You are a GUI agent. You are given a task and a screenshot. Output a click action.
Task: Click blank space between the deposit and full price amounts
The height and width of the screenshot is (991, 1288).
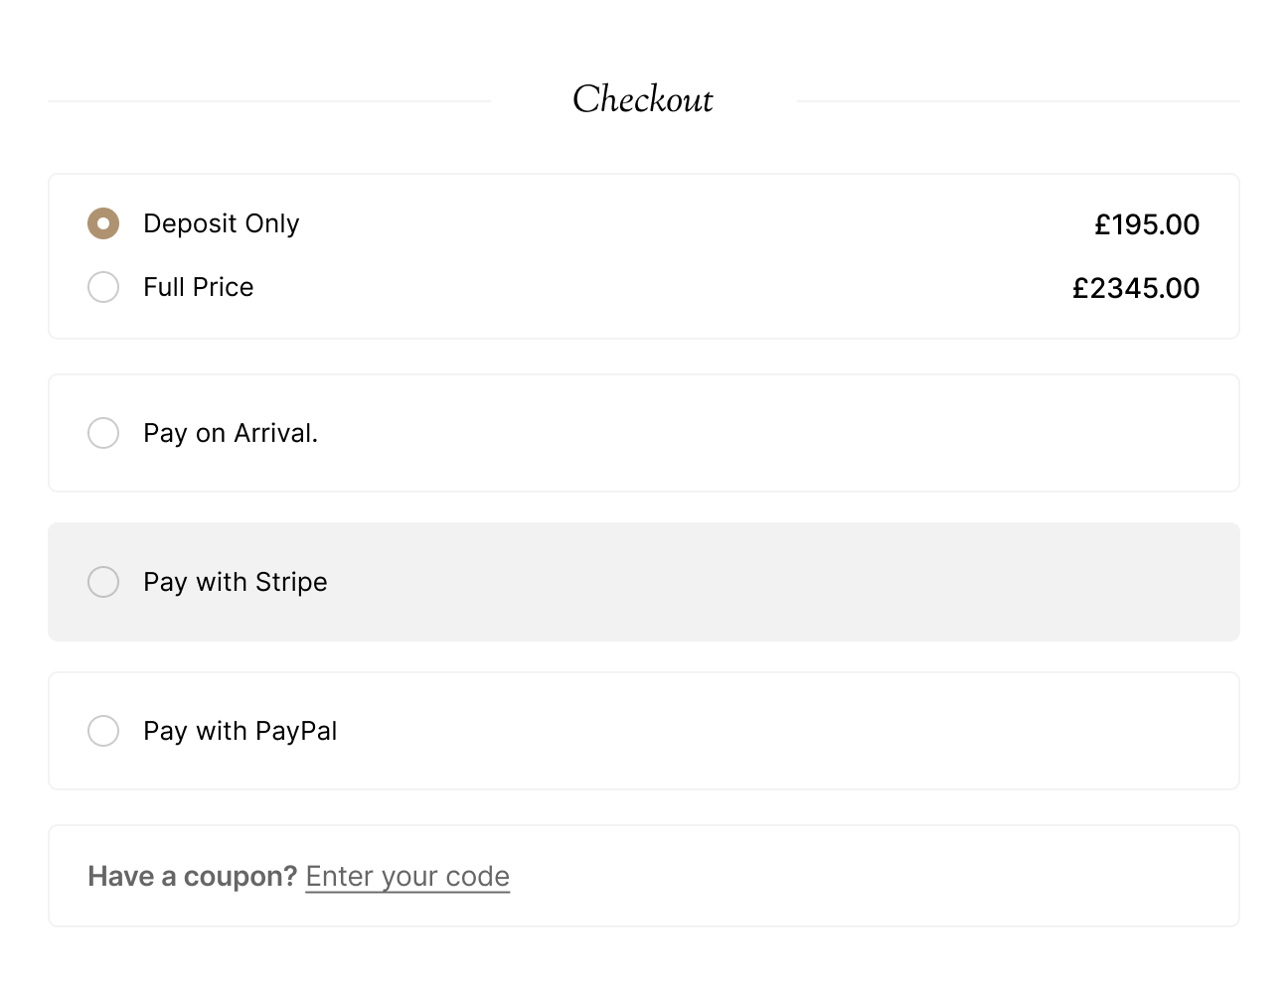click(1143, 256)
